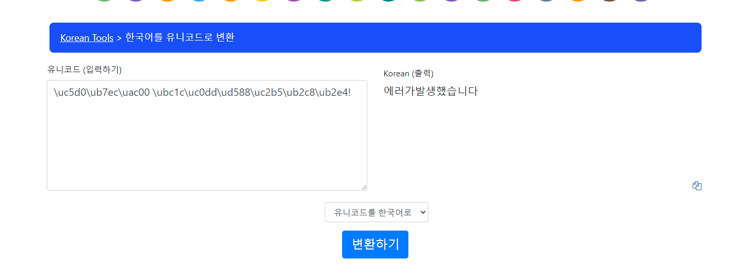Click the copy output icon

(697, 185)
